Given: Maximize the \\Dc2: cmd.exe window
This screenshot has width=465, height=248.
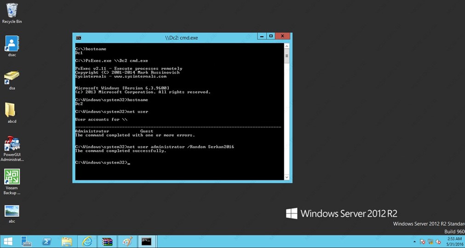Looking at the screenshot, I should click(x=270, y=36).
